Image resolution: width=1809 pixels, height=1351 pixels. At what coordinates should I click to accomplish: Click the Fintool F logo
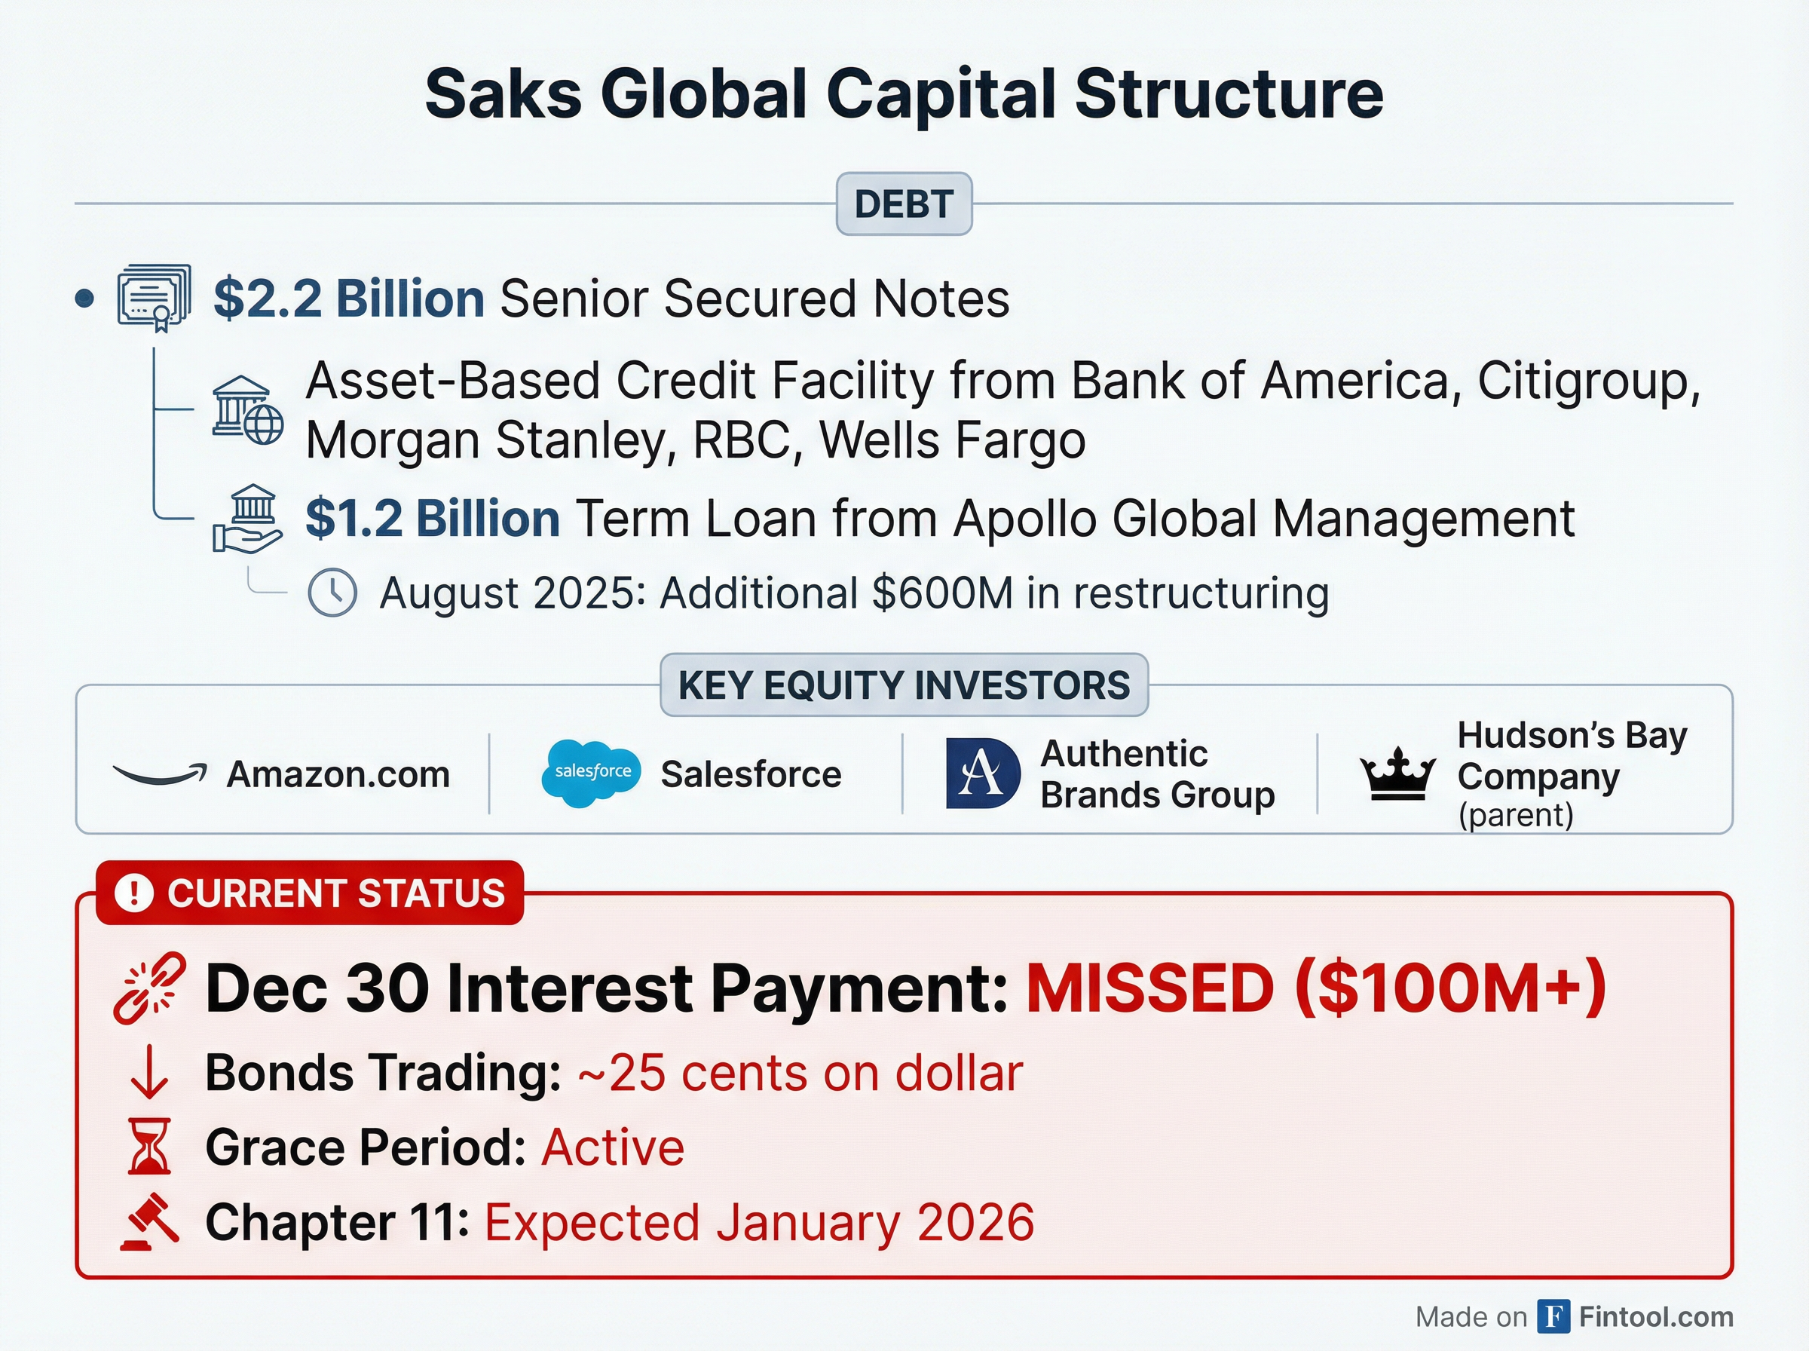(1553, 1316)
